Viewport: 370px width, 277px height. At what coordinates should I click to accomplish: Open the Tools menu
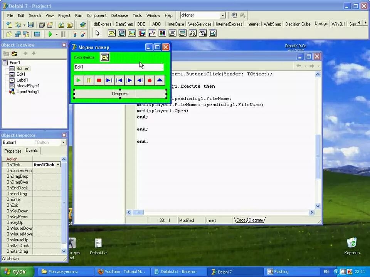137,15
